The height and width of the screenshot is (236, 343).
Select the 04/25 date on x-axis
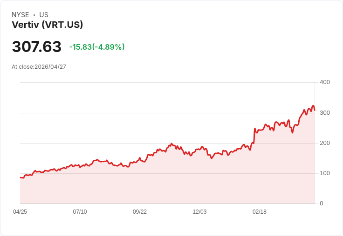(20, 212)
